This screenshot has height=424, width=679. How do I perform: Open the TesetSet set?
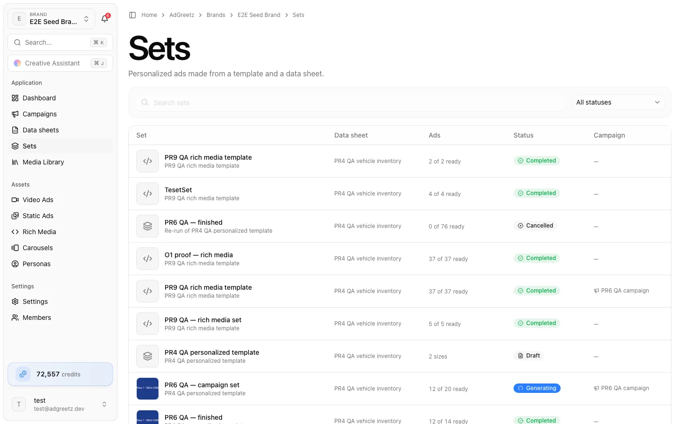(178, 190)
